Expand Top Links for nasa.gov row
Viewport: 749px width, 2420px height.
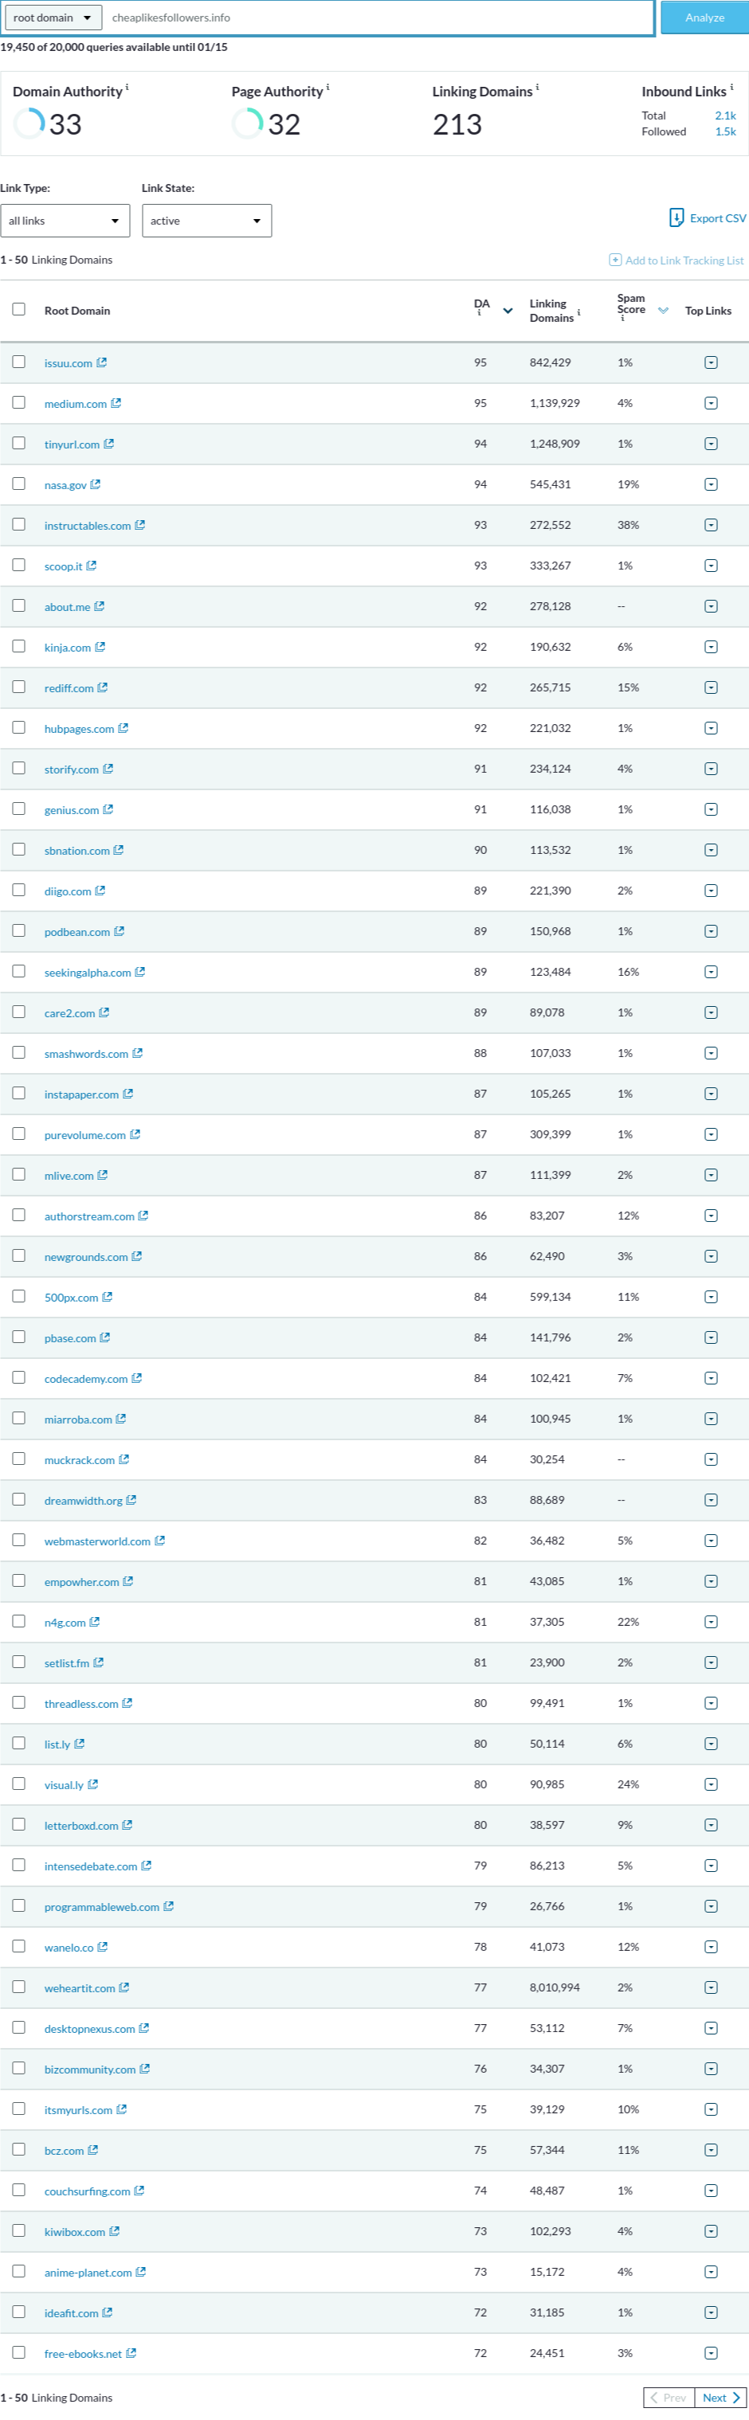pos(711,485)
